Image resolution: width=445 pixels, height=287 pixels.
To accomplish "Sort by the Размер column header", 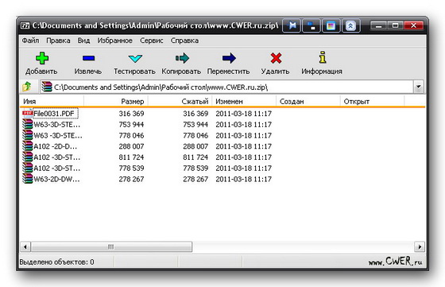I will click(116, 101).
